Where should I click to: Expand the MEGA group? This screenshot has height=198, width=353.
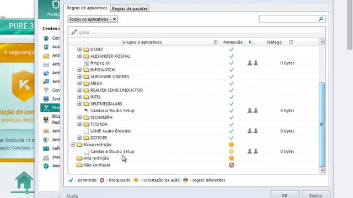coord(79,83)
